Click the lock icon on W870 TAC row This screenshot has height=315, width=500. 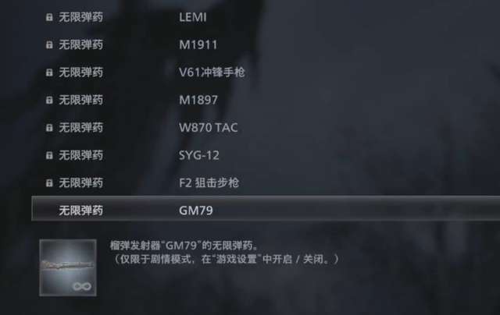[49, 128]
